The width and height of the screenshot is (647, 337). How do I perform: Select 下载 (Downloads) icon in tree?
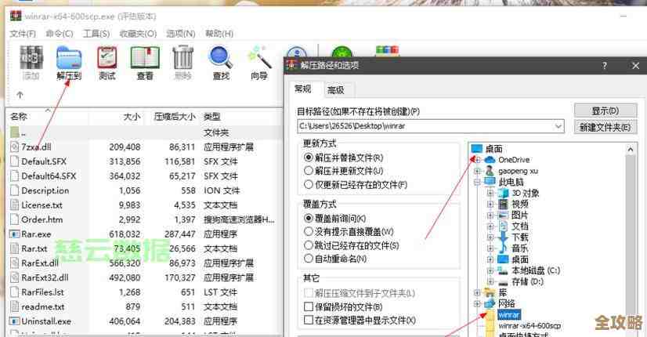pos(503,237)
